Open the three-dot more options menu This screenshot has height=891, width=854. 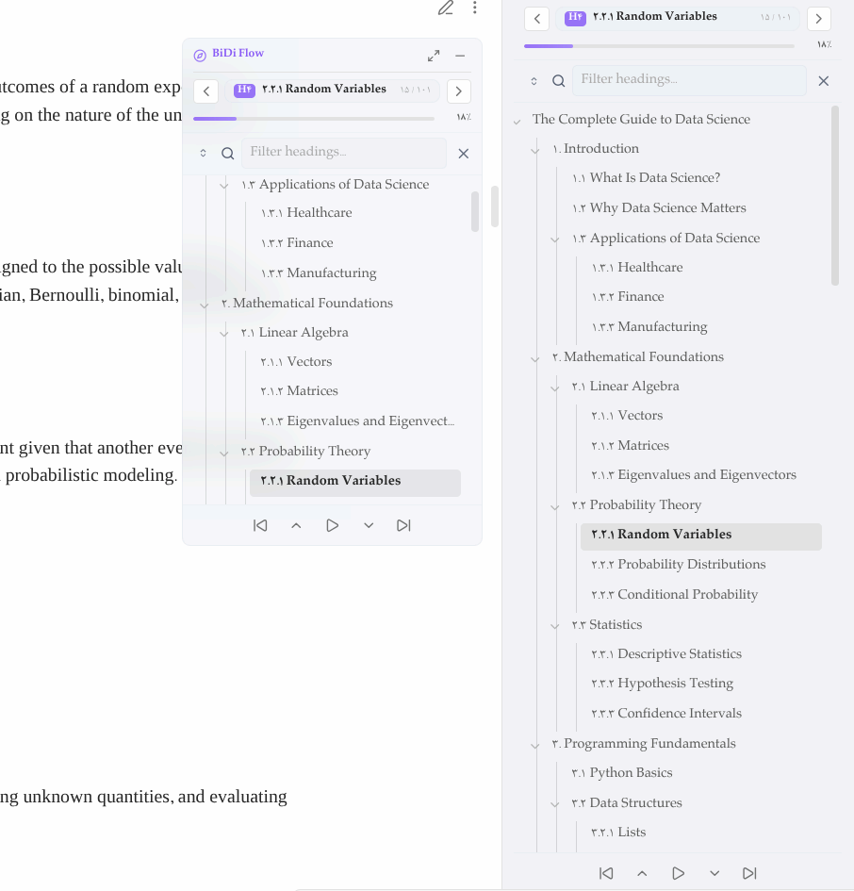tap(474, 8)
